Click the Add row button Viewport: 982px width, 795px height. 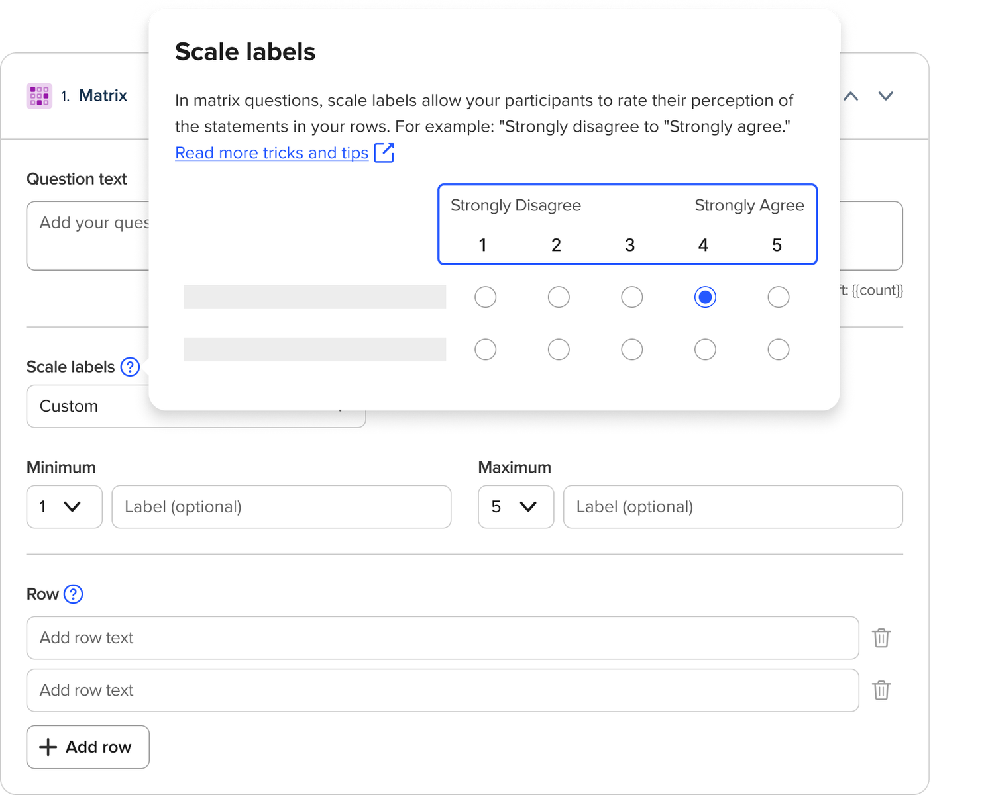tap(88, 747)
